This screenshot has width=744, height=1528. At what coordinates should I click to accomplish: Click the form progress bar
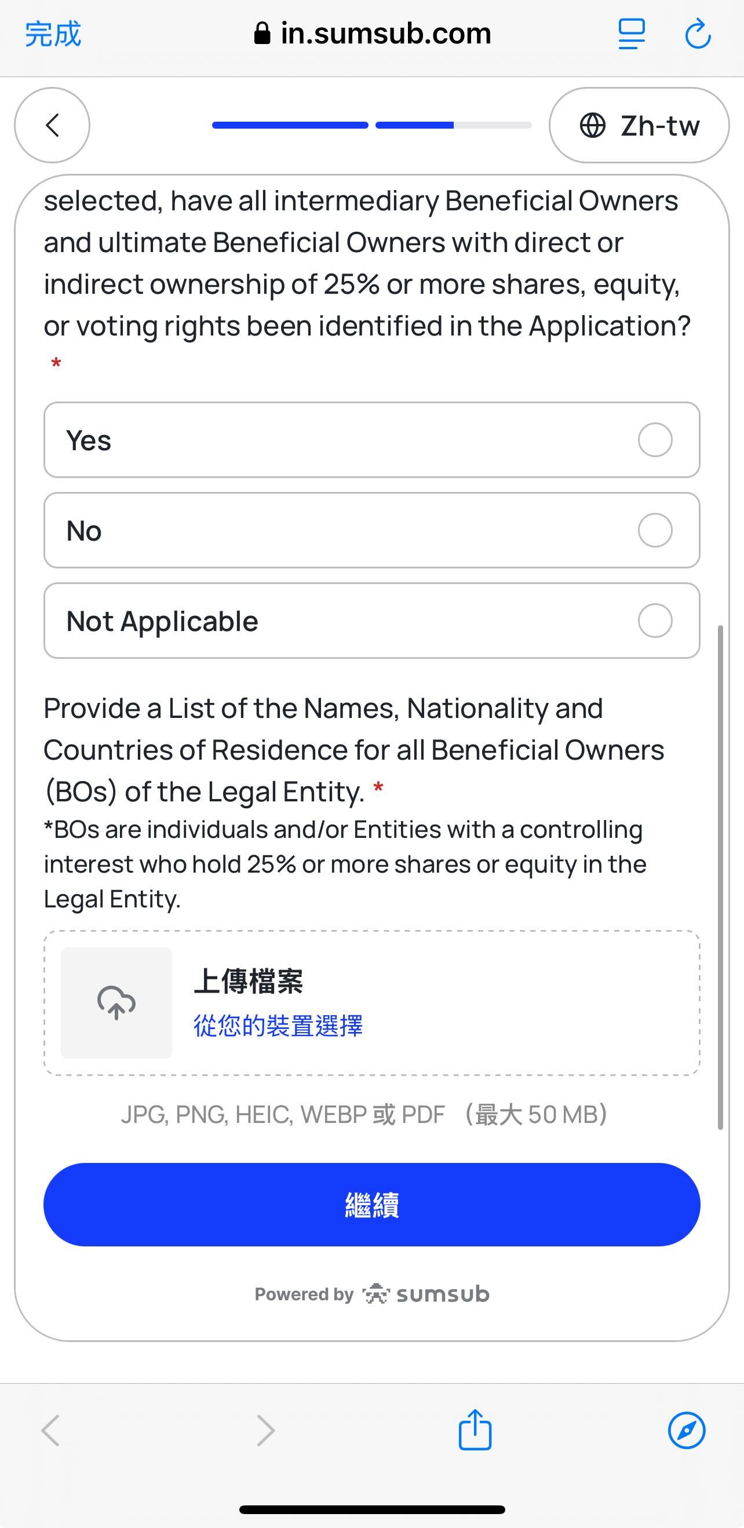372,125
